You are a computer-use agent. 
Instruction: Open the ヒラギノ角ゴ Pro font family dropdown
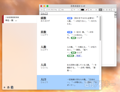coord(52,10)
